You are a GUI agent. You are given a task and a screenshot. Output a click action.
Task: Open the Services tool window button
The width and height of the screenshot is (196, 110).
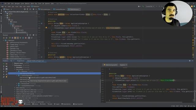[35, 104]
